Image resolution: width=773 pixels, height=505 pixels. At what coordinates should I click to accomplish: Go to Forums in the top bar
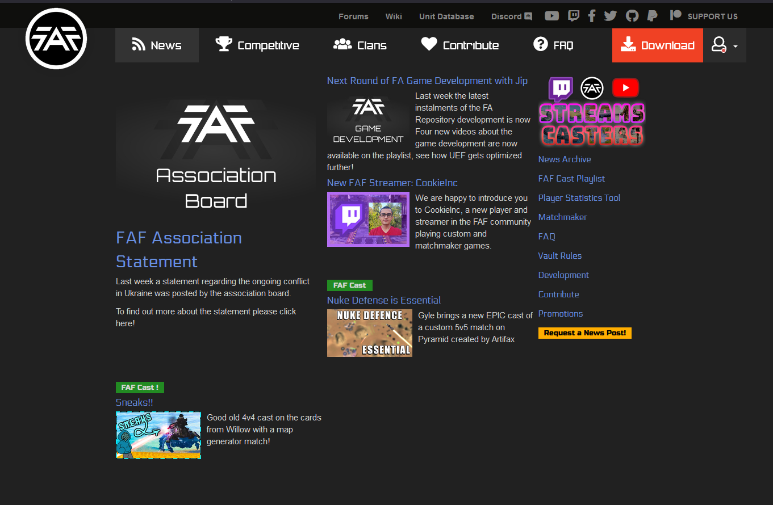click(353, 16)
